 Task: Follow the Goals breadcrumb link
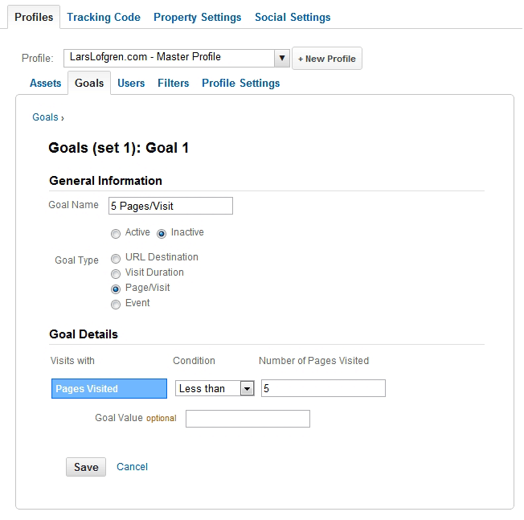[45, 117]
